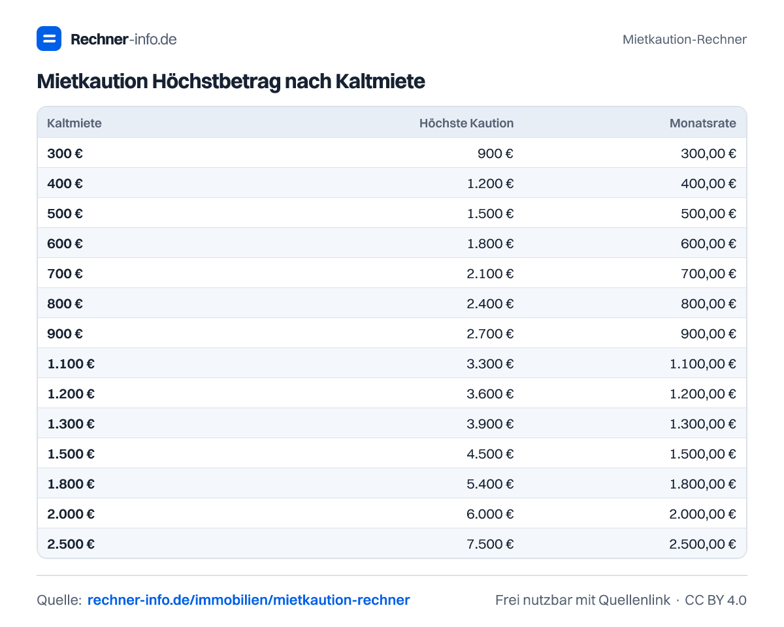
Task: Open the Rechner-info.de brand name
Action: (x=123, y=39)
